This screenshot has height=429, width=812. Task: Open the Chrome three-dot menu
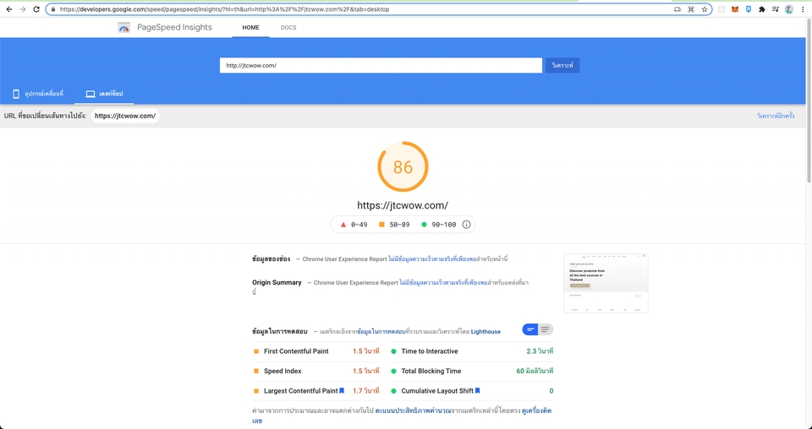pyautogui.click(x=803, y=9)
